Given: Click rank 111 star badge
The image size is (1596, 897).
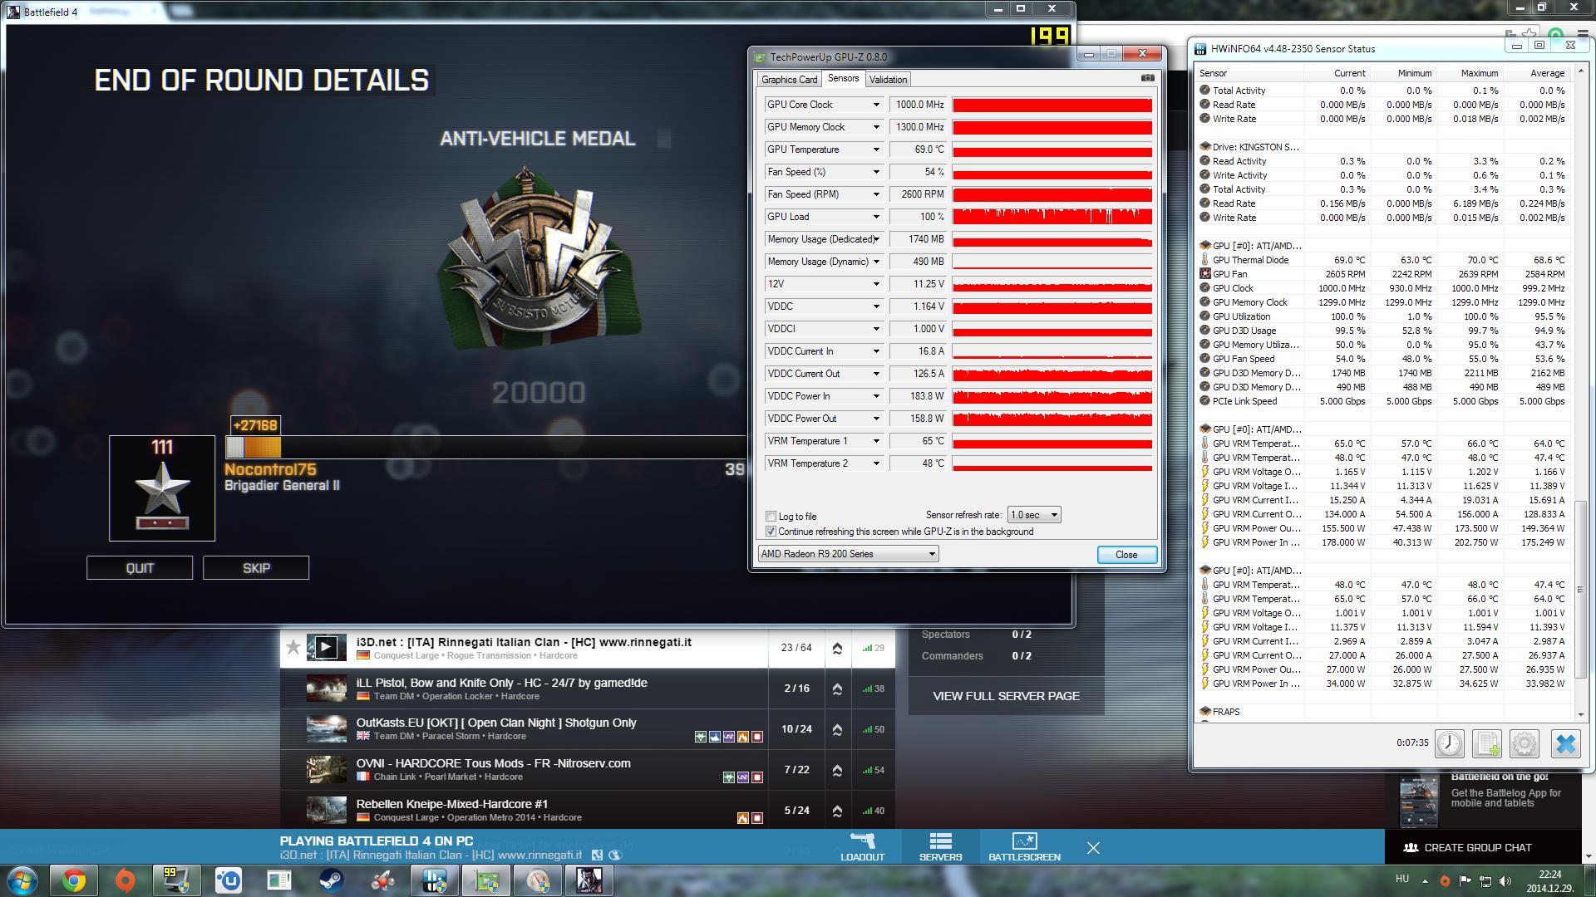Looking at the screenshot, I should click(x=162, y=488).
